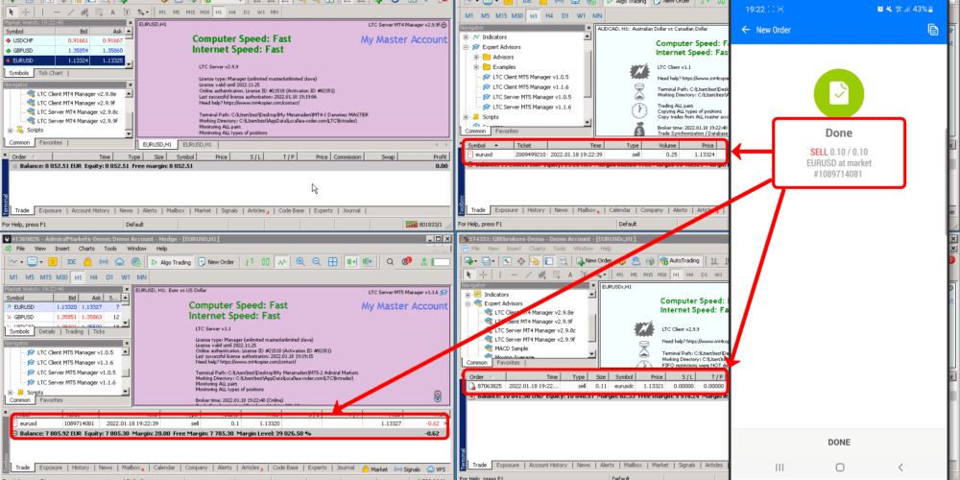Viewport: 960px width, 480px height.
Task: Collapse Expert Advisors node in GBEbrokers Navigator
Action: point(468,303)
